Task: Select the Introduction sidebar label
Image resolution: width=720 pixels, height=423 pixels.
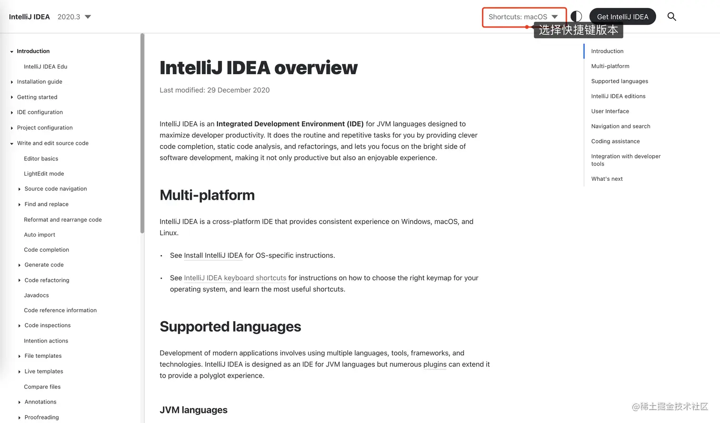Action: pos(33,51)
